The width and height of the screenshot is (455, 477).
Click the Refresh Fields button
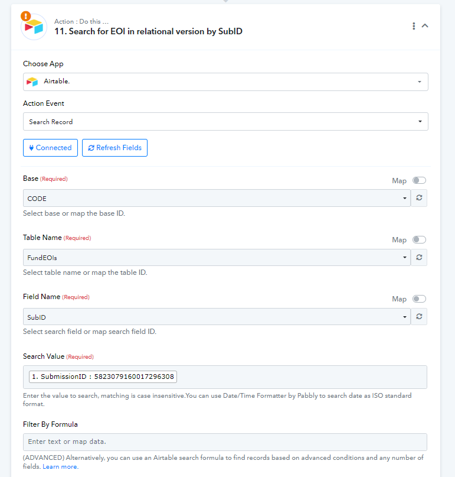[x=115, y=148]
